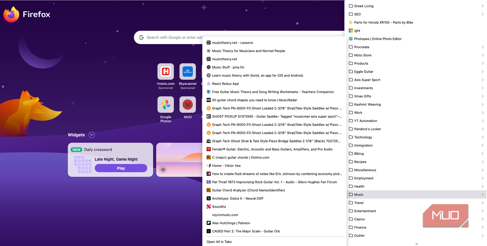Open the 'ight' bookmark with Microsoft icon
The image size is (487, 246).
click(416, 30)
